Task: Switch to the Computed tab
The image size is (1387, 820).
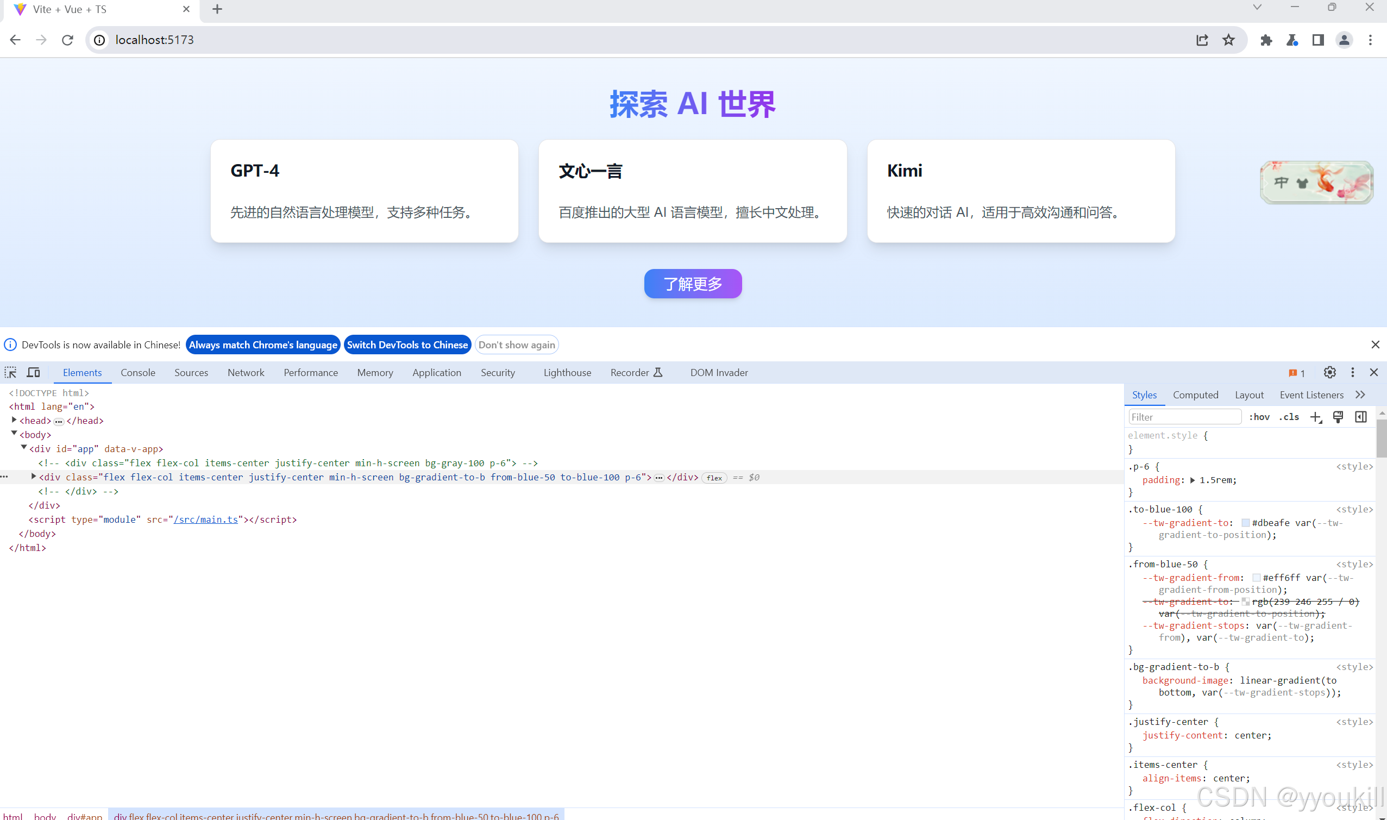Action: coord(1195,395)
